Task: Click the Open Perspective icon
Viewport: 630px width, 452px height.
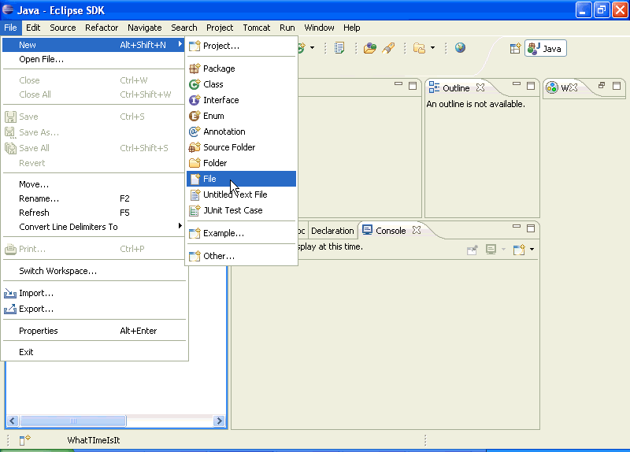Action: coord(515,48)
